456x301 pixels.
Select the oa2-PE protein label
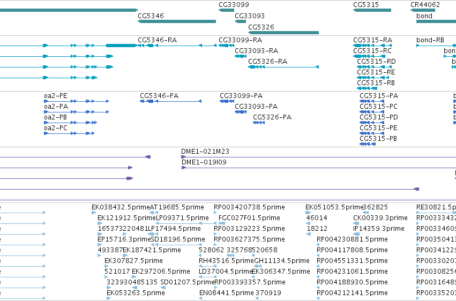(x=56, y=96)
